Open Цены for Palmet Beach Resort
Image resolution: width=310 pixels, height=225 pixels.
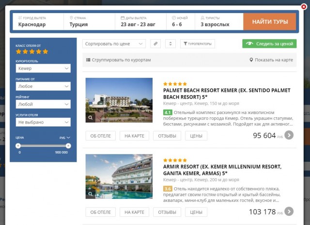(x=196, y=136)
